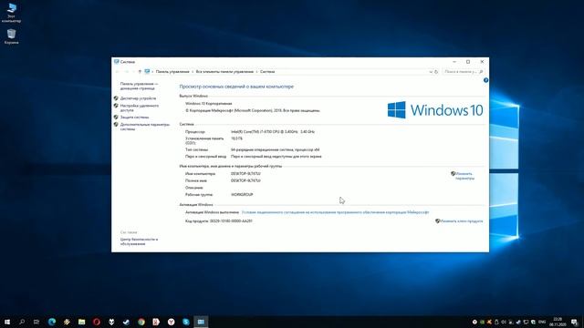Screen dimensions: 584x328
Task: Click Изменить параметры link
Action: click(464, 176)
